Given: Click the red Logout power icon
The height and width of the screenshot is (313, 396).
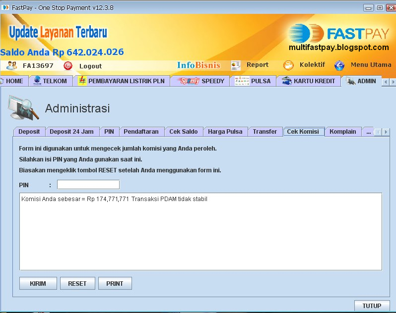Looking at the screenshot, I should [x=67, y=66].
